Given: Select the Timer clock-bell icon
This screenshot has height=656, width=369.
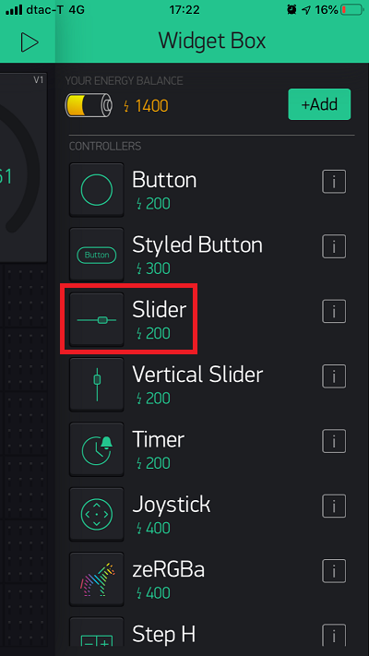Looking at the screenshot, I should [x=97, y=449].
